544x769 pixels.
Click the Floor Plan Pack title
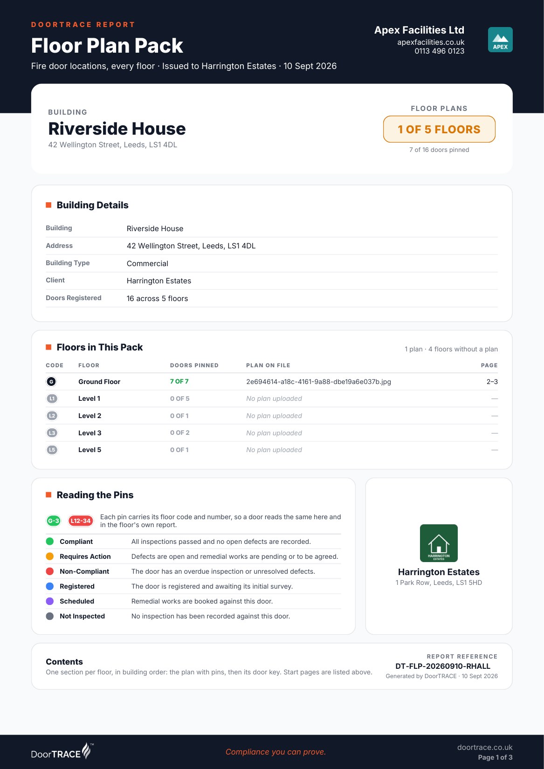click(107, 46)
